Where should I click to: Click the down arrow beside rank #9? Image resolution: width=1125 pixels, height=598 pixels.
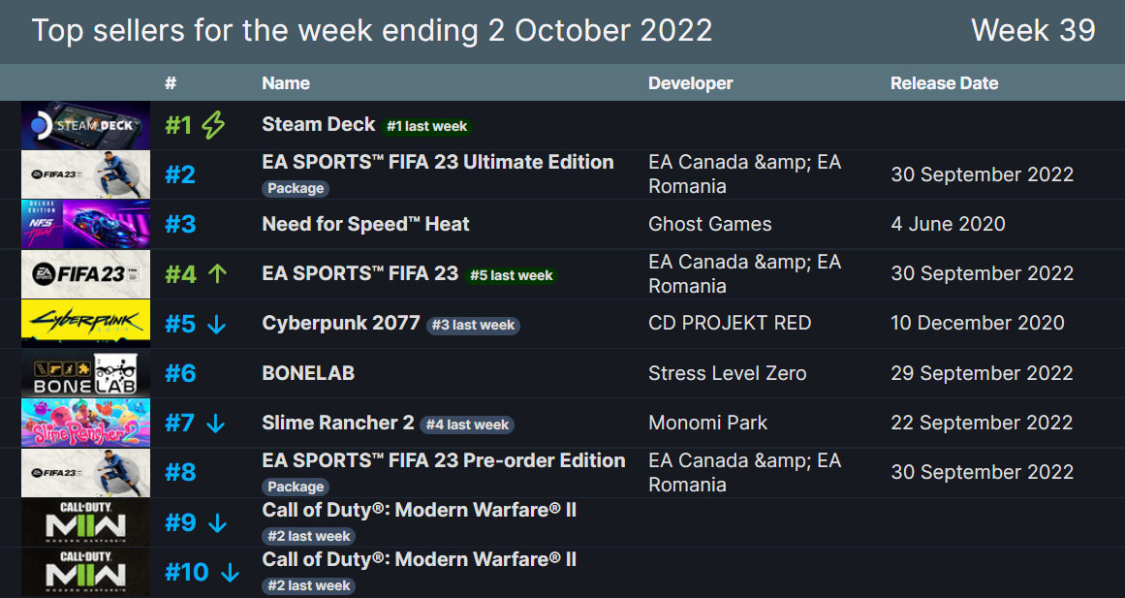[x=217, y=522]
